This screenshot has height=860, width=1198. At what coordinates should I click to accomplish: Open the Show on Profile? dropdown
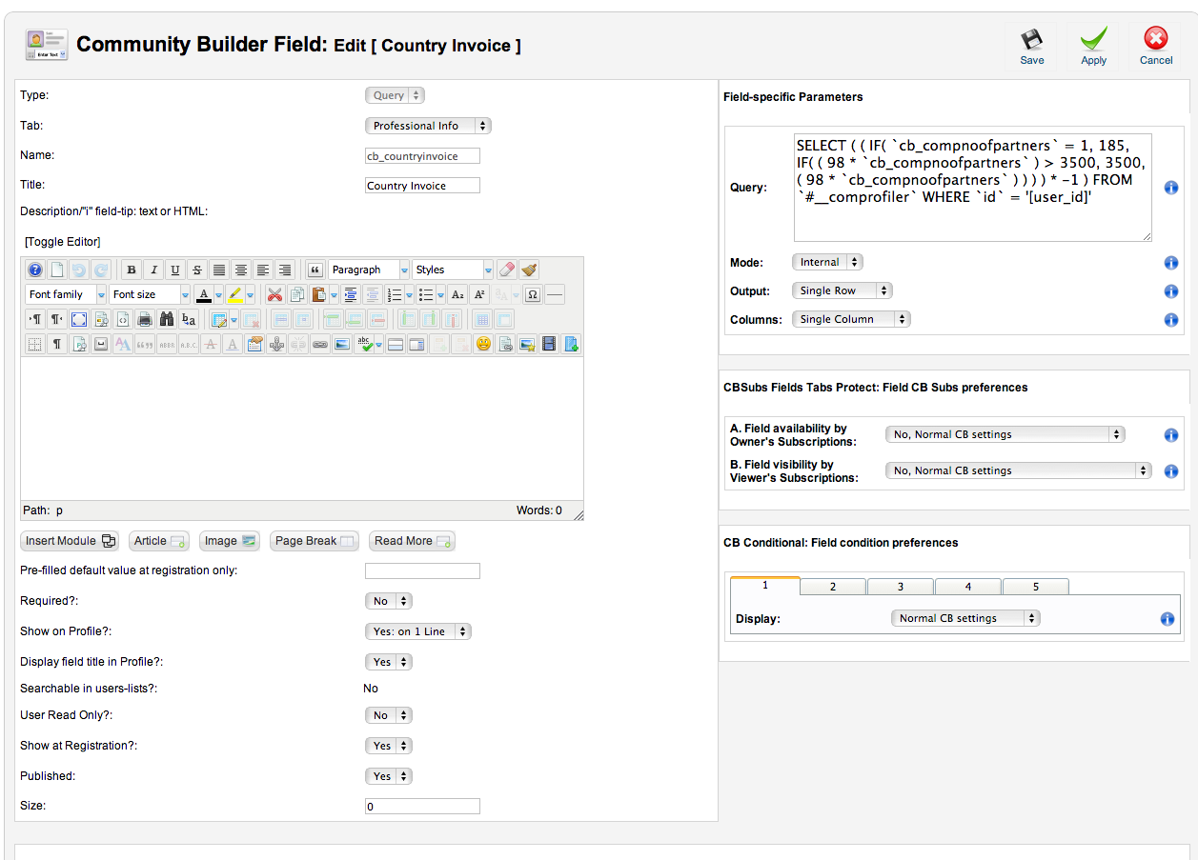click(x=418, y=631)
